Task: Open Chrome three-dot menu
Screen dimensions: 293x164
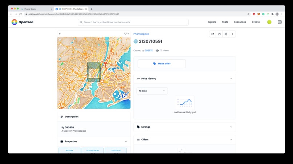Action: click(x=282, y=14)
